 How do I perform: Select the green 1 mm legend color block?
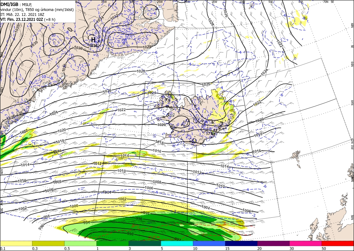[x=113, y=243]
